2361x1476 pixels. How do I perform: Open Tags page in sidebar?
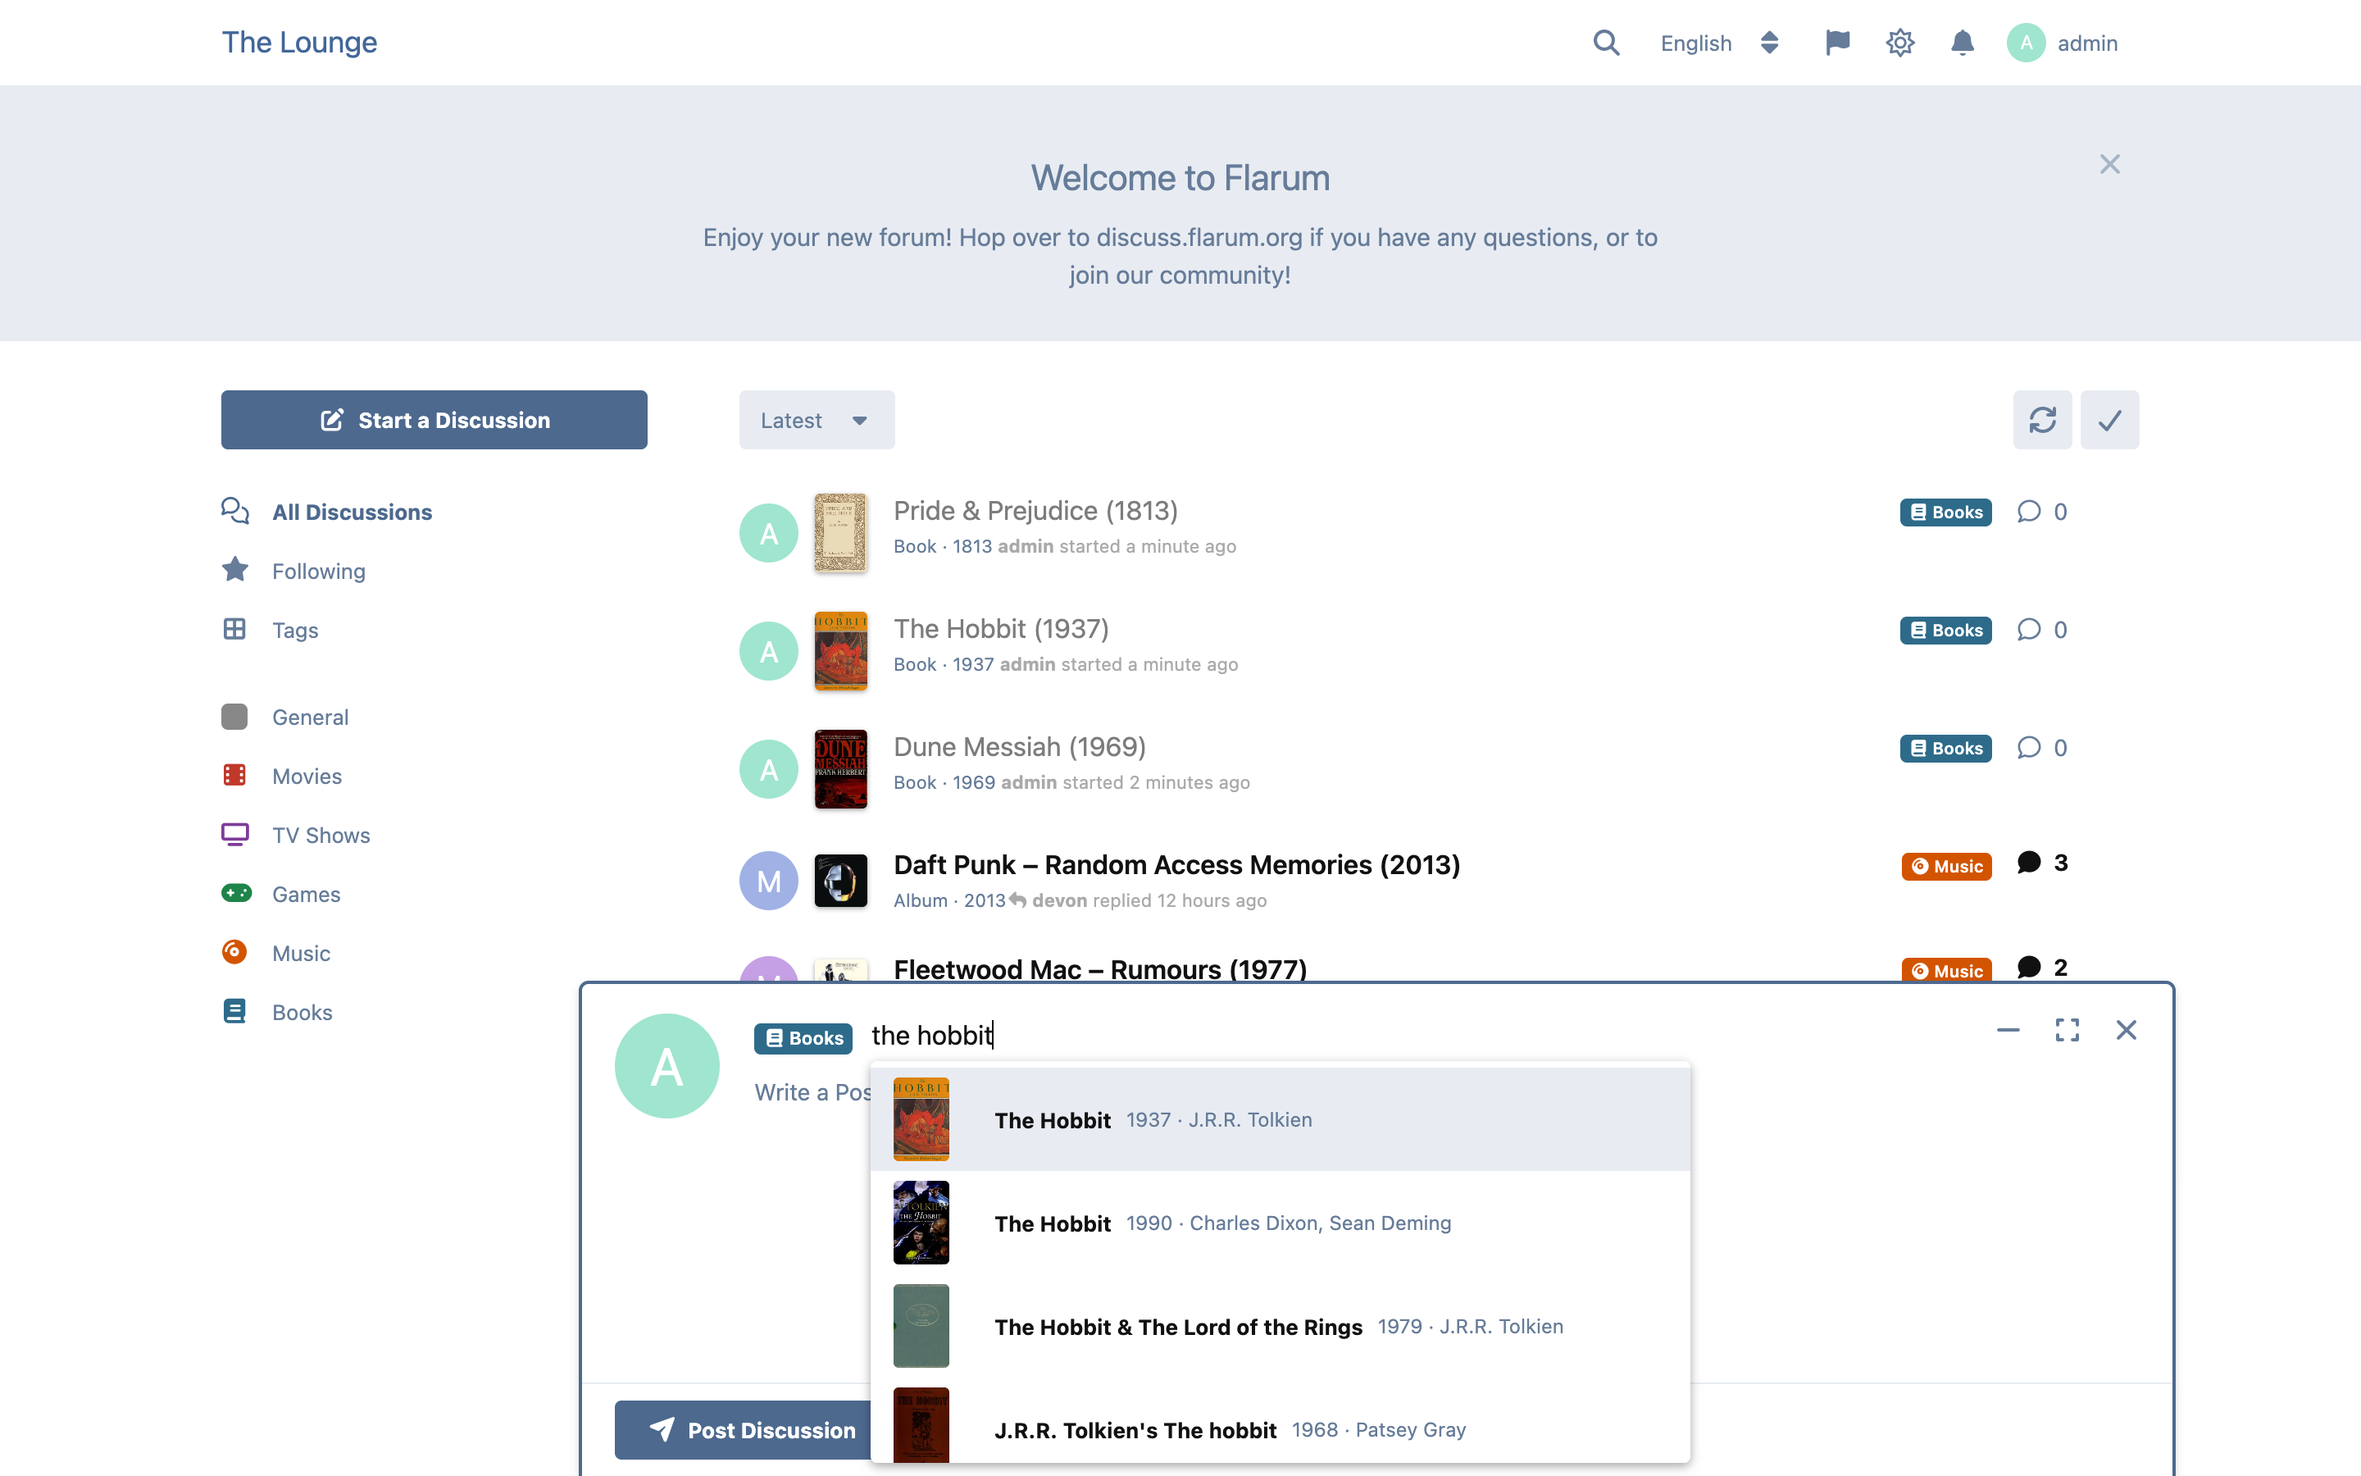pos(271,630)
